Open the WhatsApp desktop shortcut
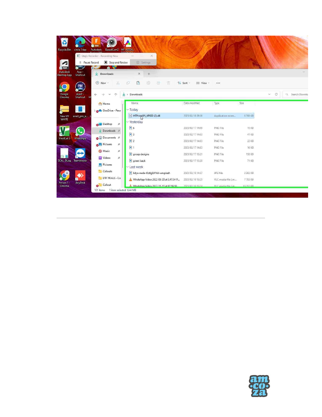This screenshot has width=322, height=417. pyautogui.click(x=80, y=133)
